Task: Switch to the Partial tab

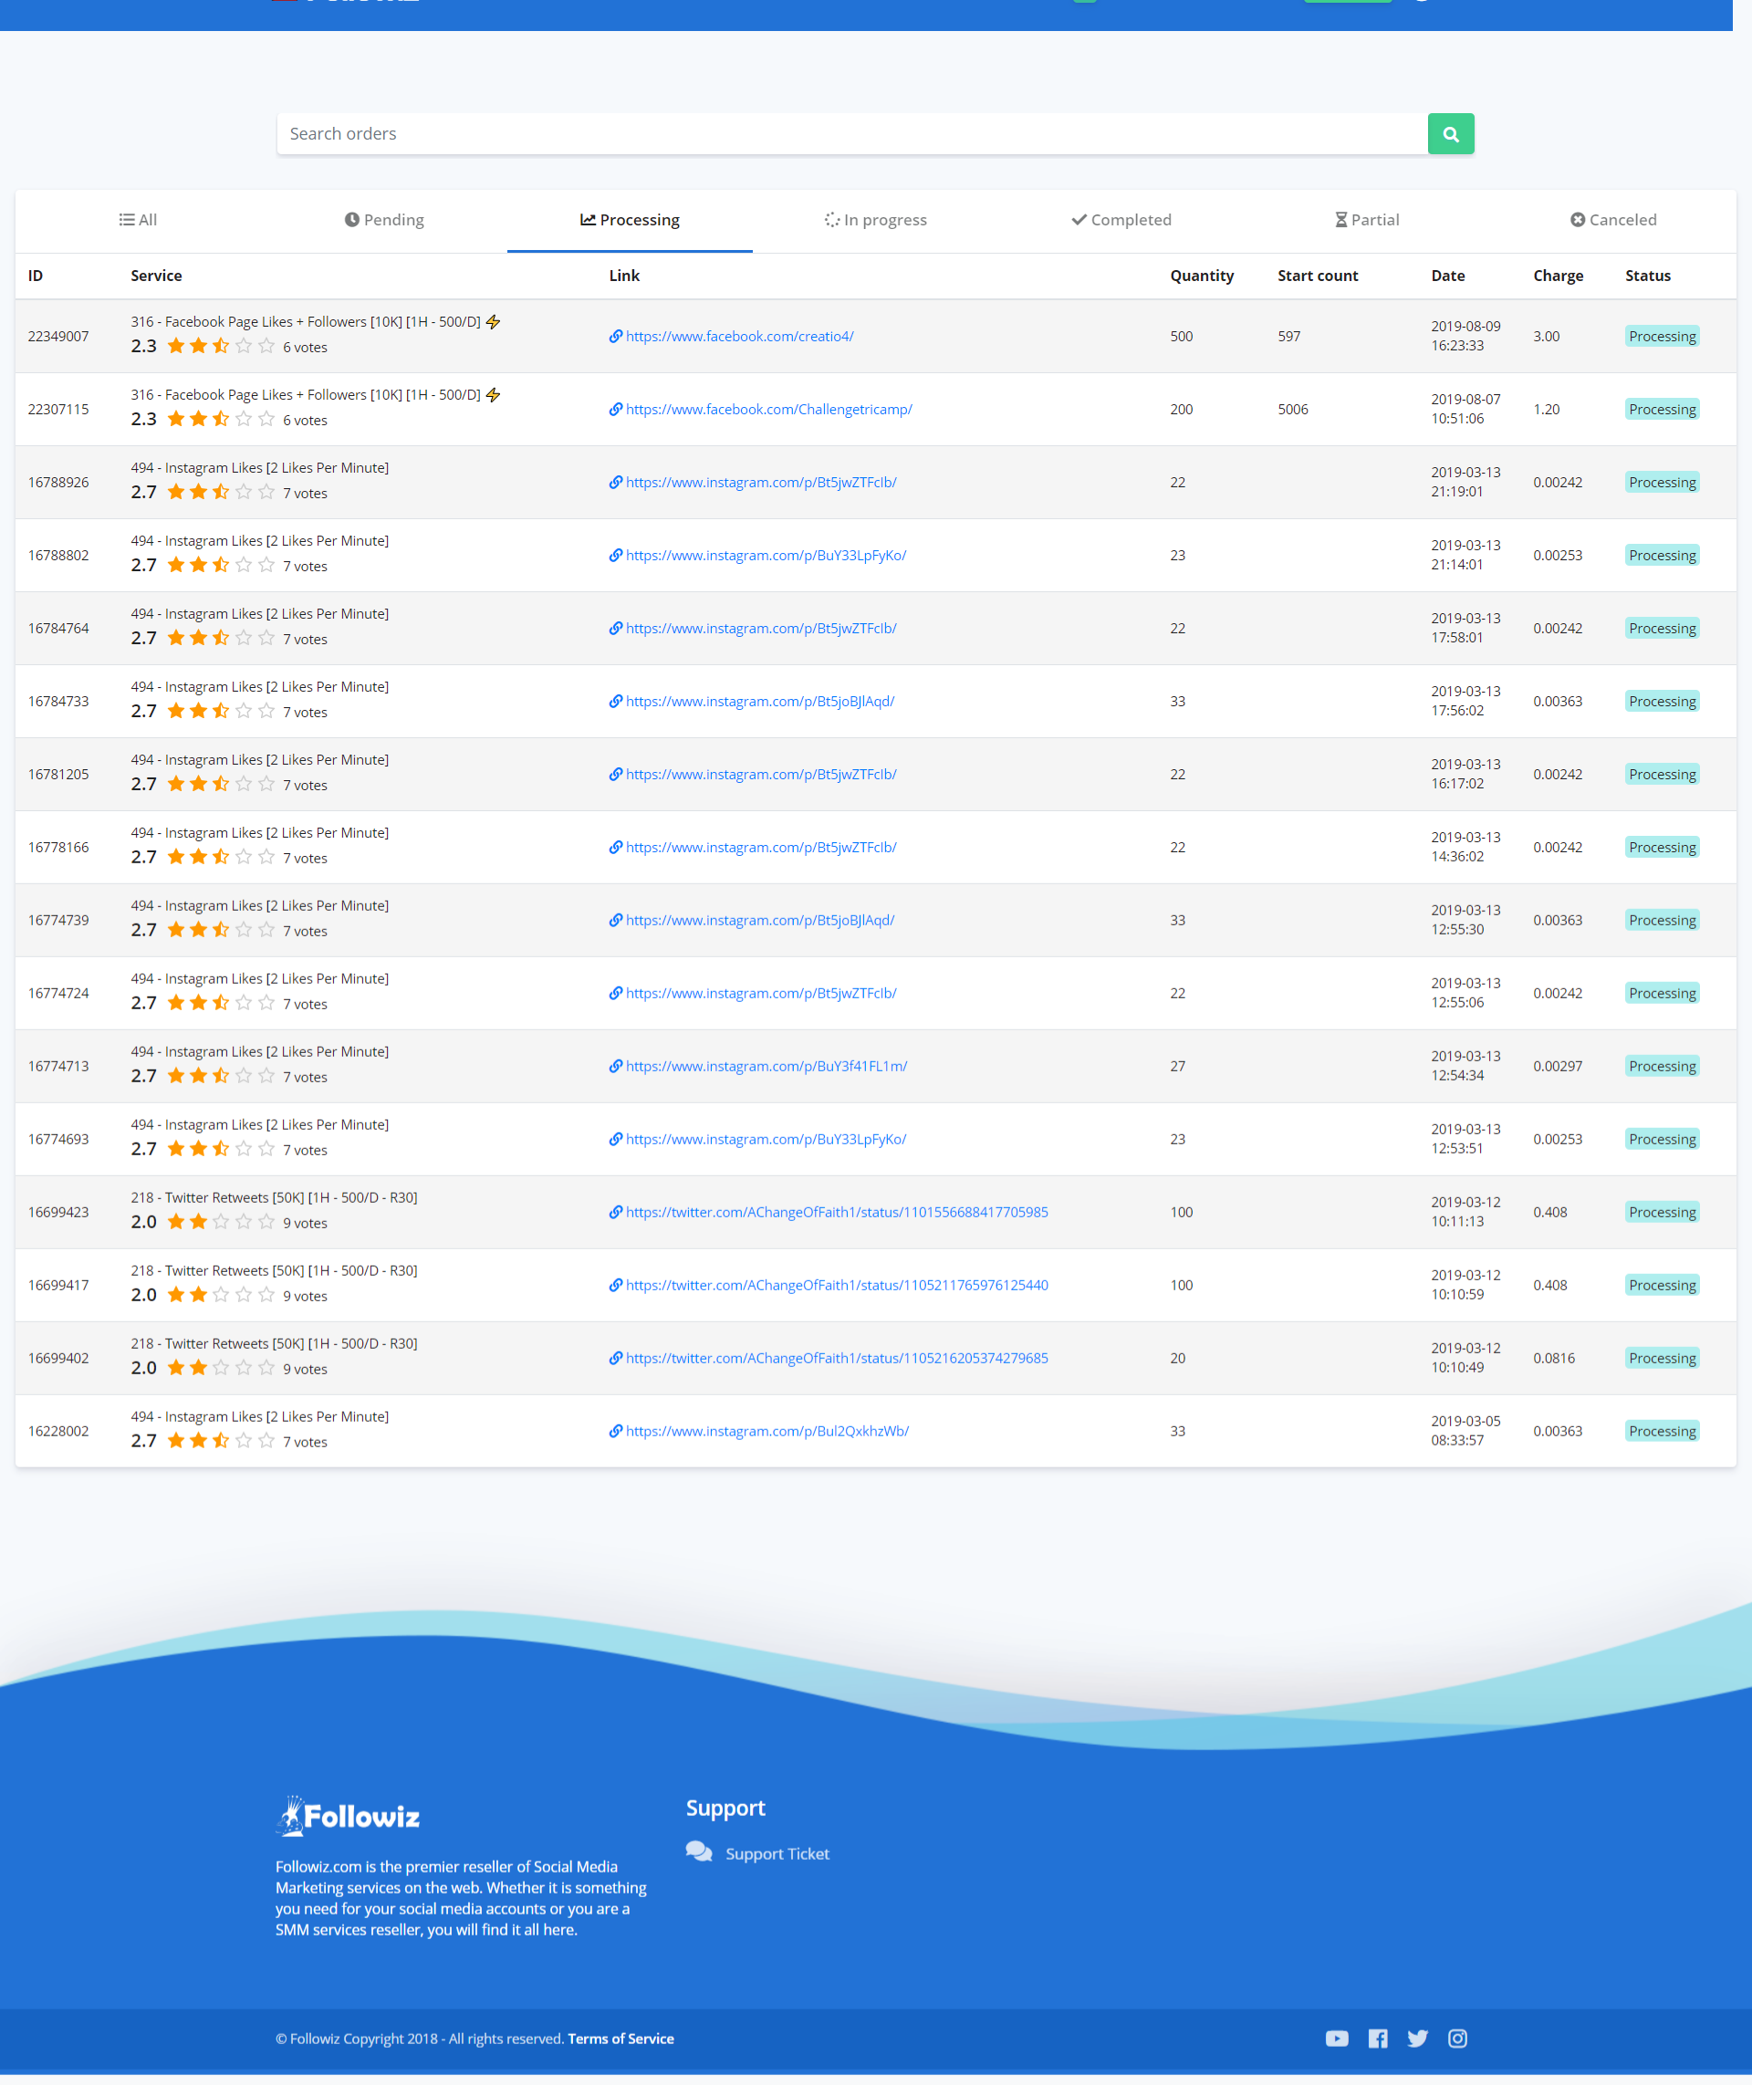Action: pos(1367,221)
